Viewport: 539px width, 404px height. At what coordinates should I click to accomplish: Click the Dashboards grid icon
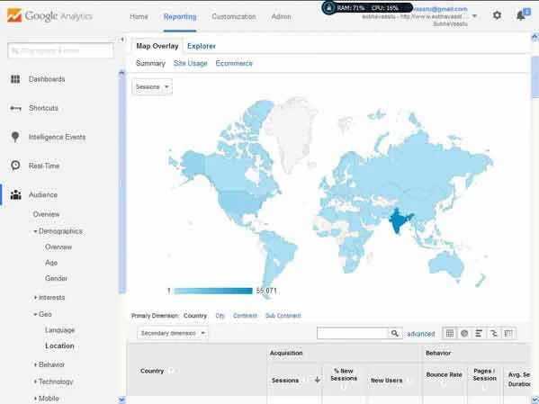15,79
